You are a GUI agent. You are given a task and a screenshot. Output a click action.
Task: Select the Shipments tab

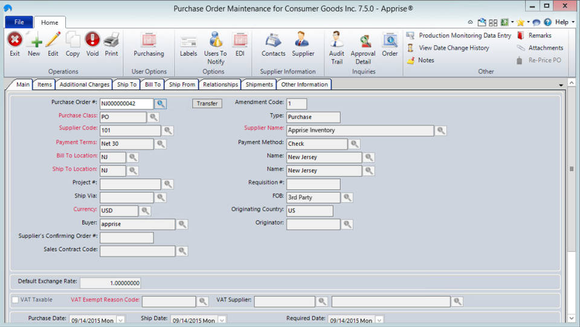pos(260,85)
